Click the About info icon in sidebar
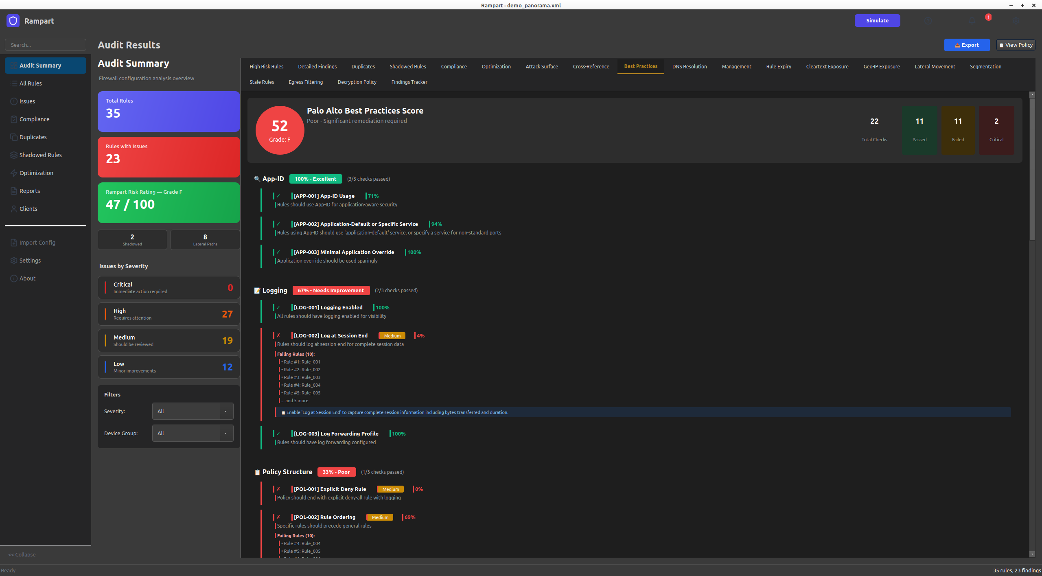1042x576 pixels. (x=14, y=278)
